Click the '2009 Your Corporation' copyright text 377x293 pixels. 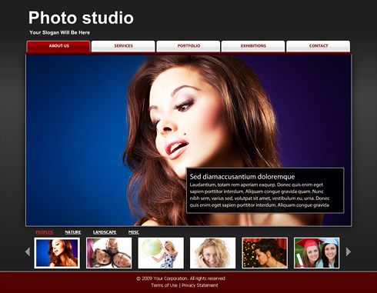pos(181,278)
